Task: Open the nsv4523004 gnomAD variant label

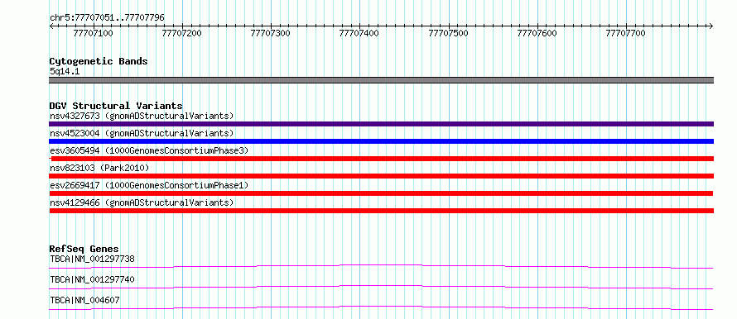Action: coord(142,133)
